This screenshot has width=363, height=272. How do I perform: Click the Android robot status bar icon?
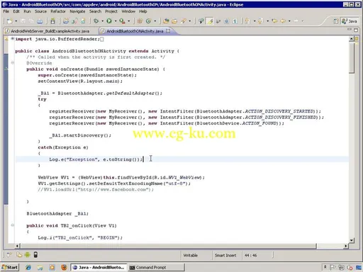[27, 255]
